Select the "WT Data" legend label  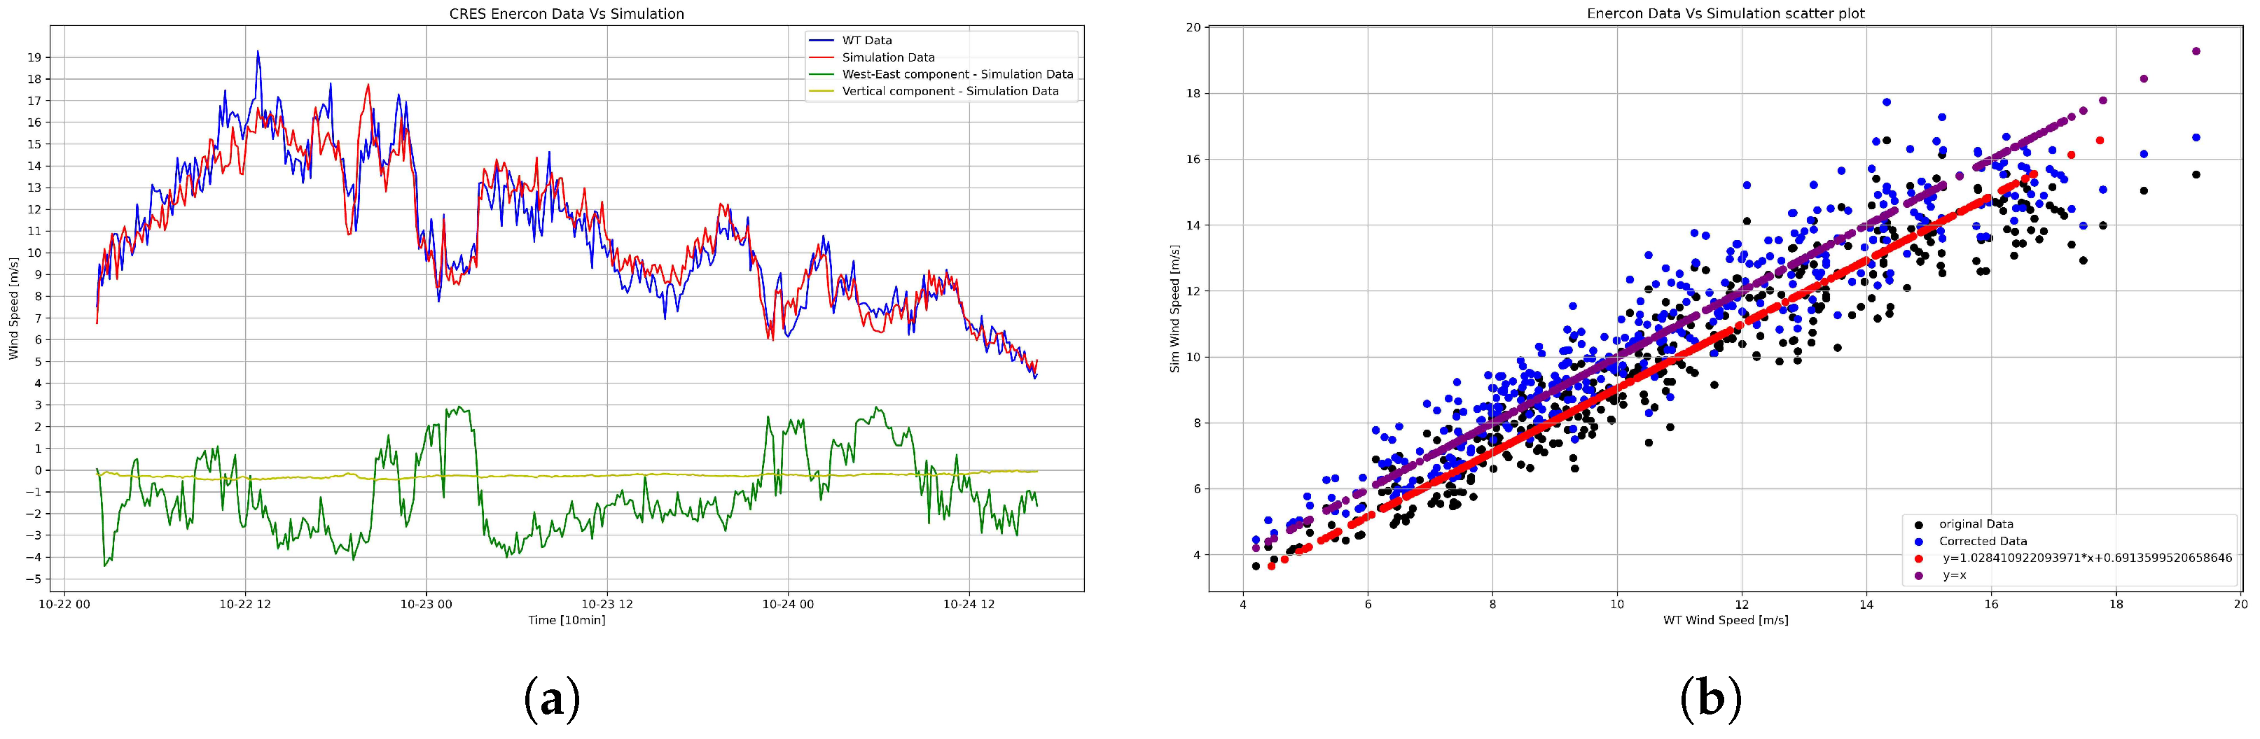[867, 41]
